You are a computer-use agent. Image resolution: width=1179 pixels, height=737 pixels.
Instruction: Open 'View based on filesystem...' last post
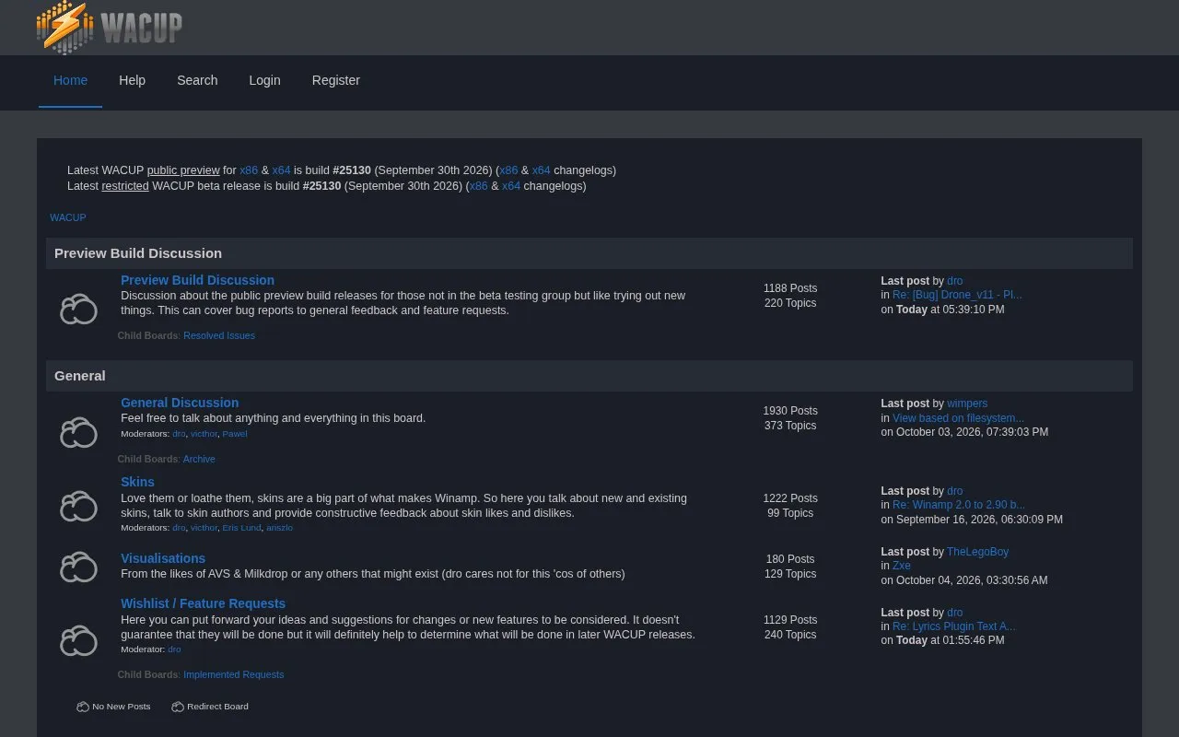click(x=958, y=418)
